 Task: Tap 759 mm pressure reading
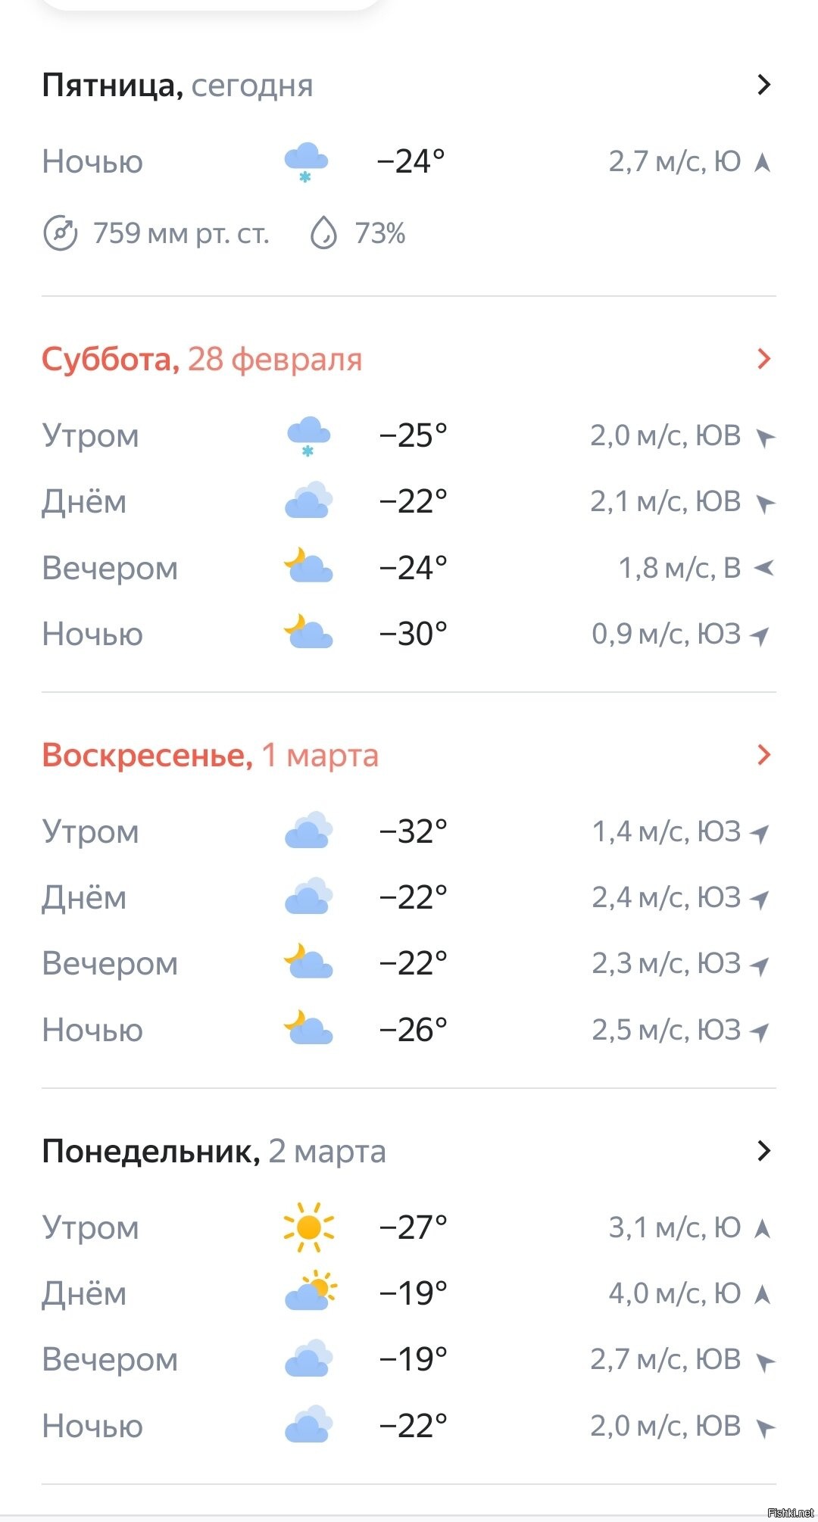coord(181,233)
